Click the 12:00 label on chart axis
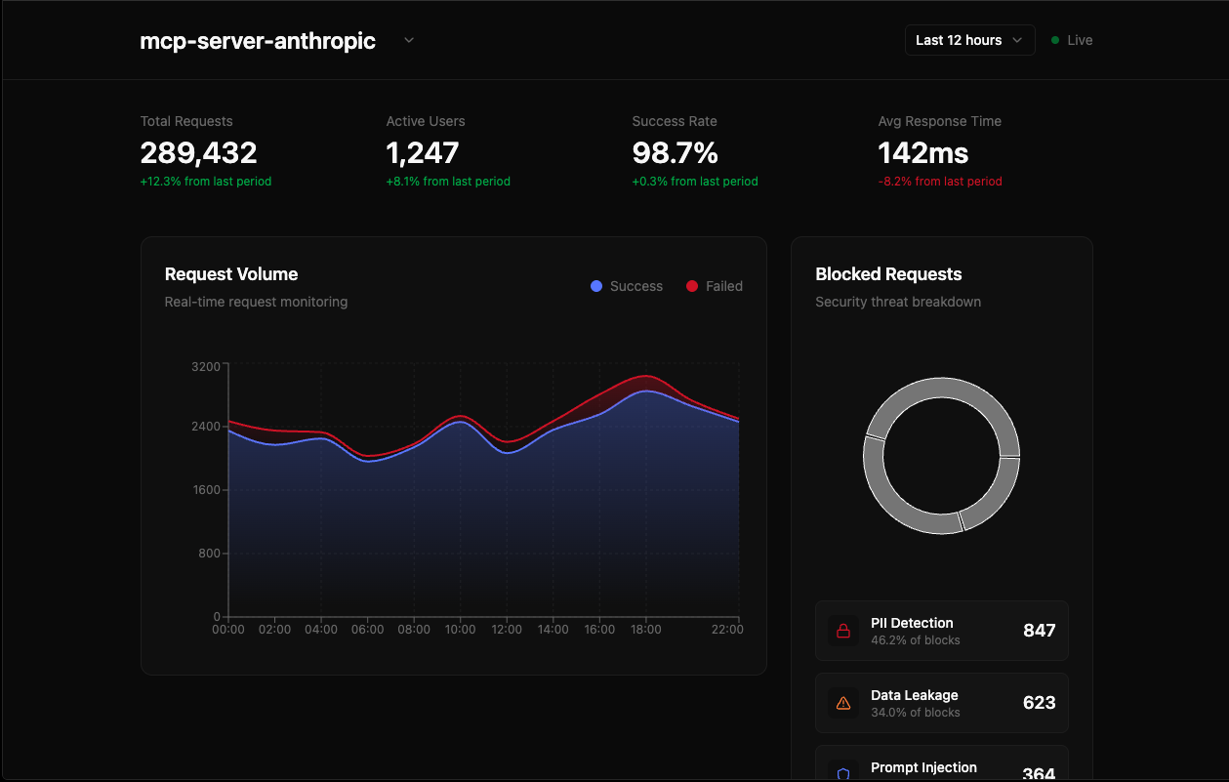Image resolution: width=1229 pixels, height=782 pixels. [x=506, y=630]
